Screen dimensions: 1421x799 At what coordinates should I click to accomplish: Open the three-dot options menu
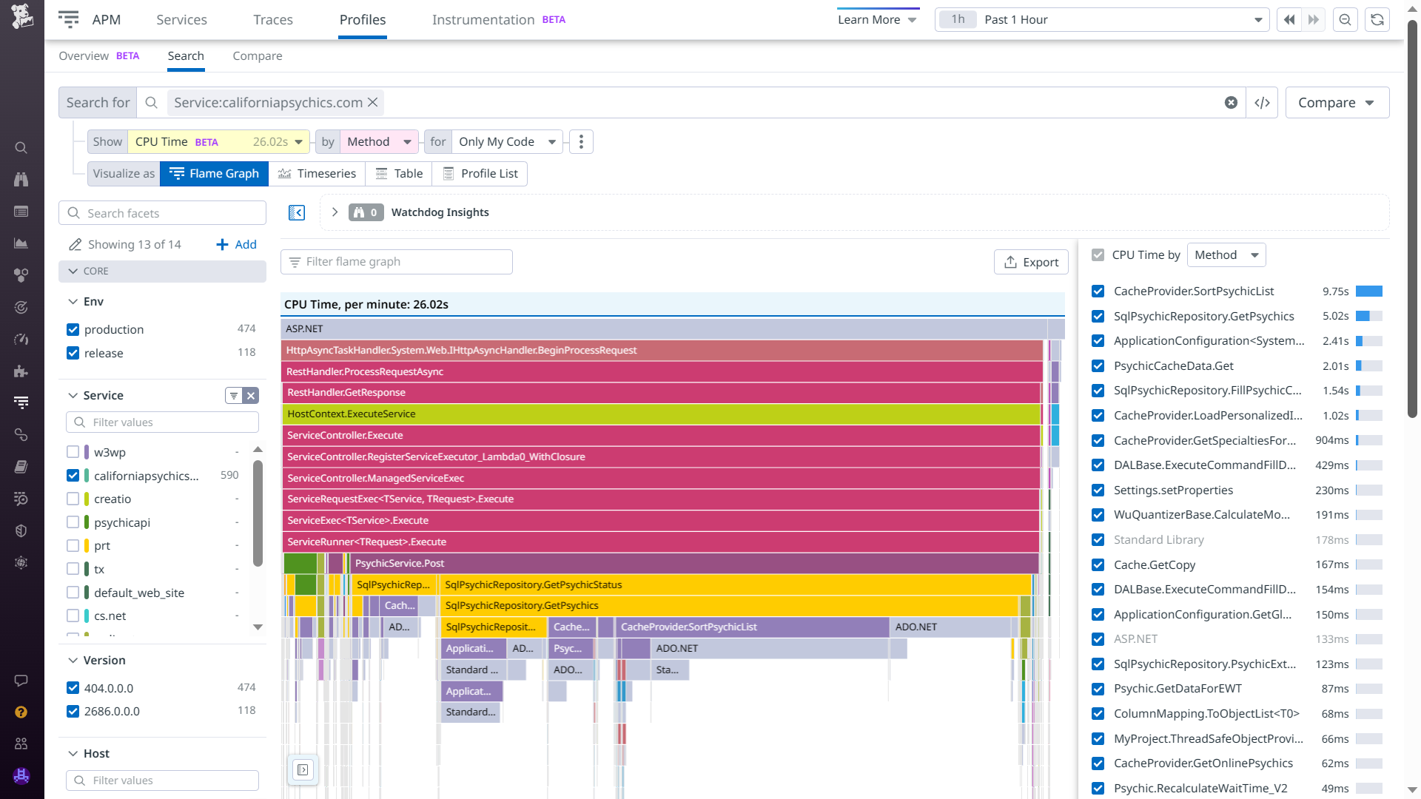pos(581,142)
